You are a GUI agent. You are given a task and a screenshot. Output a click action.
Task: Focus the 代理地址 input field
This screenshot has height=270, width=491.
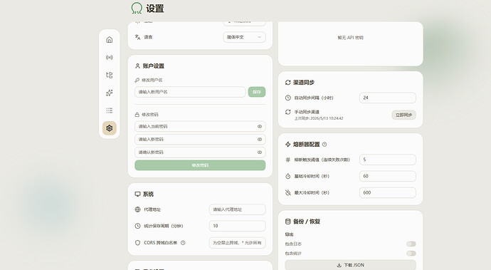coord(238,209)
